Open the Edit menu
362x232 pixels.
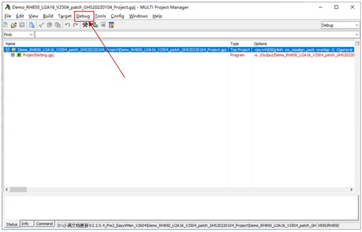pos(20,16)
